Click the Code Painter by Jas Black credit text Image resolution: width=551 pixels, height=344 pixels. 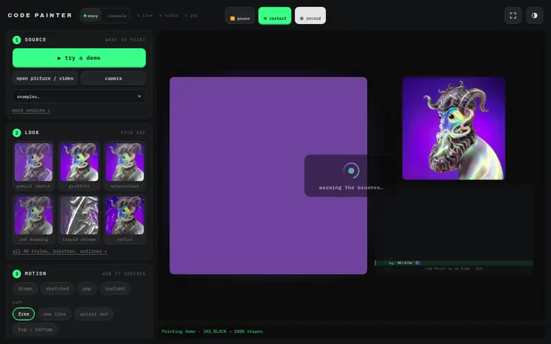tap(453, 268)
